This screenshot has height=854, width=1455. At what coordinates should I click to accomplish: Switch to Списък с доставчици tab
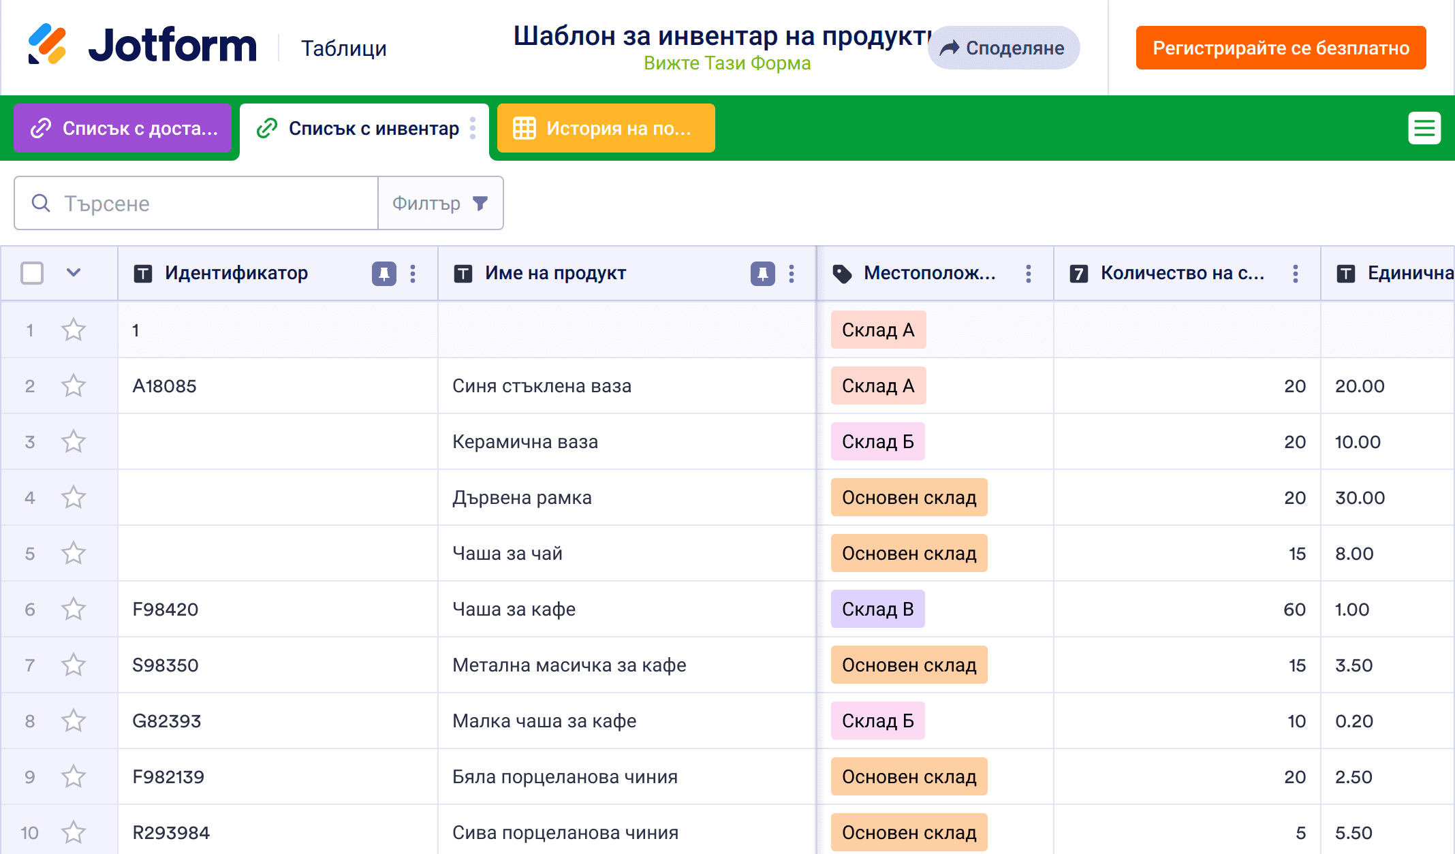[x=123, y=128]
